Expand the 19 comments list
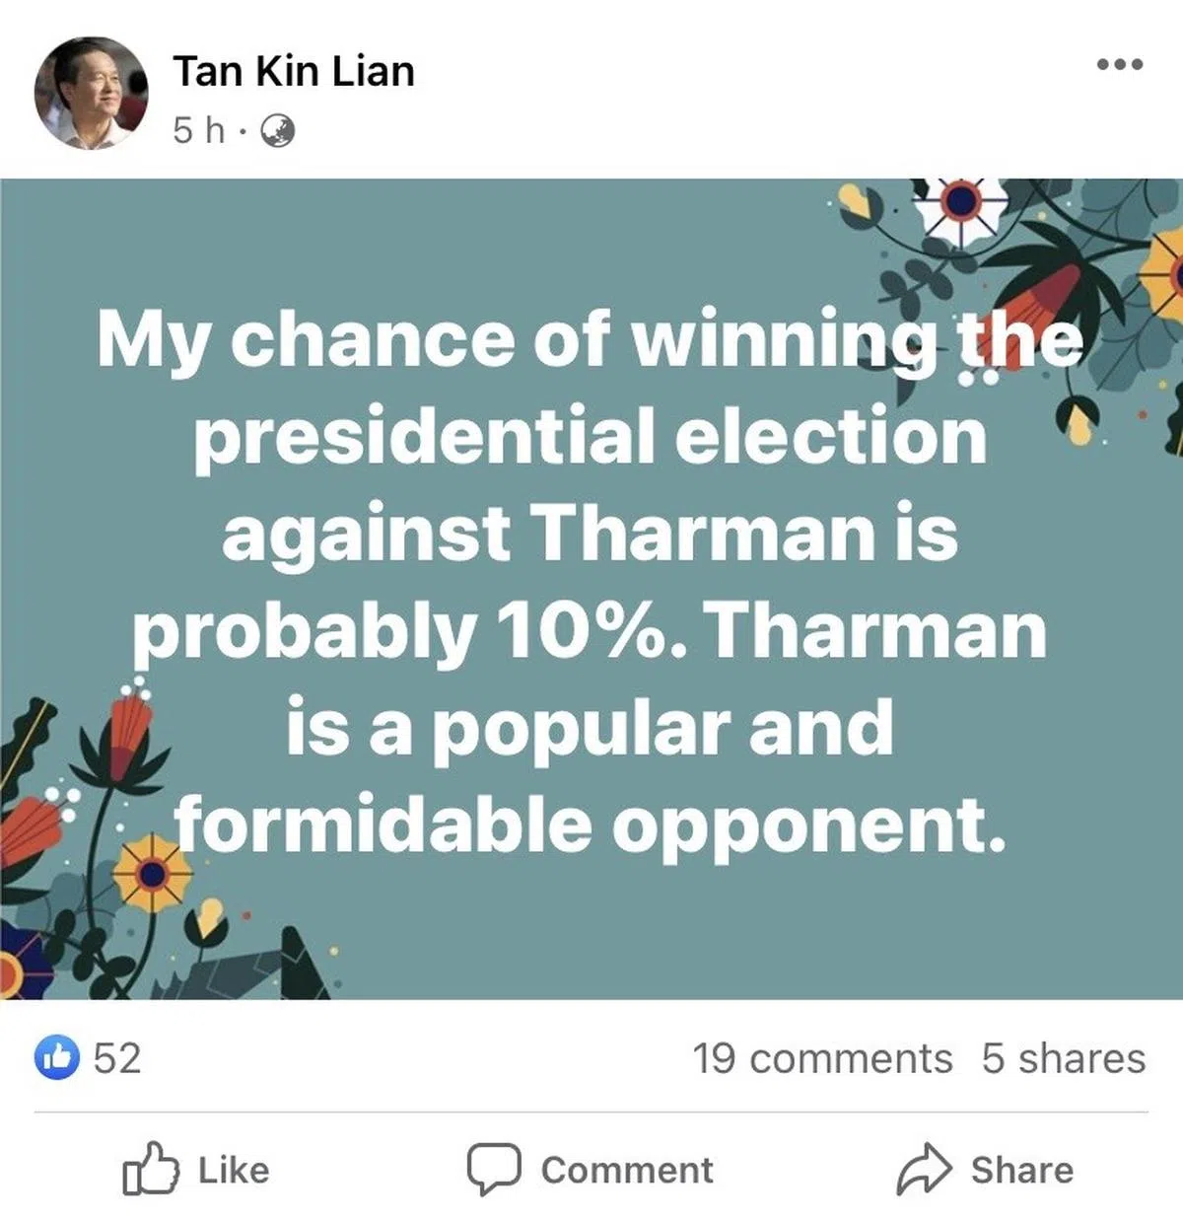Image resolution: width=1183 pixels, height=1220 pixels. [x=822, y=1058]
